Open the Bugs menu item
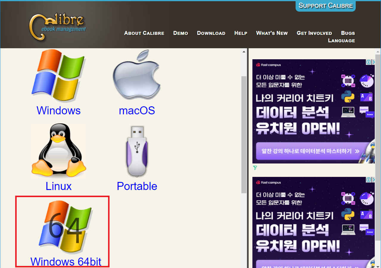This screenshot has width=381, height=268. point(348,33)
